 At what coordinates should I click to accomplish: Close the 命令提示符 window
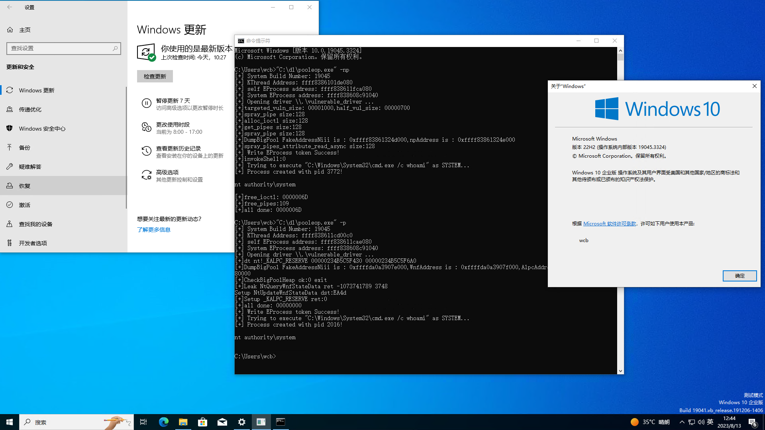[615, 41]
